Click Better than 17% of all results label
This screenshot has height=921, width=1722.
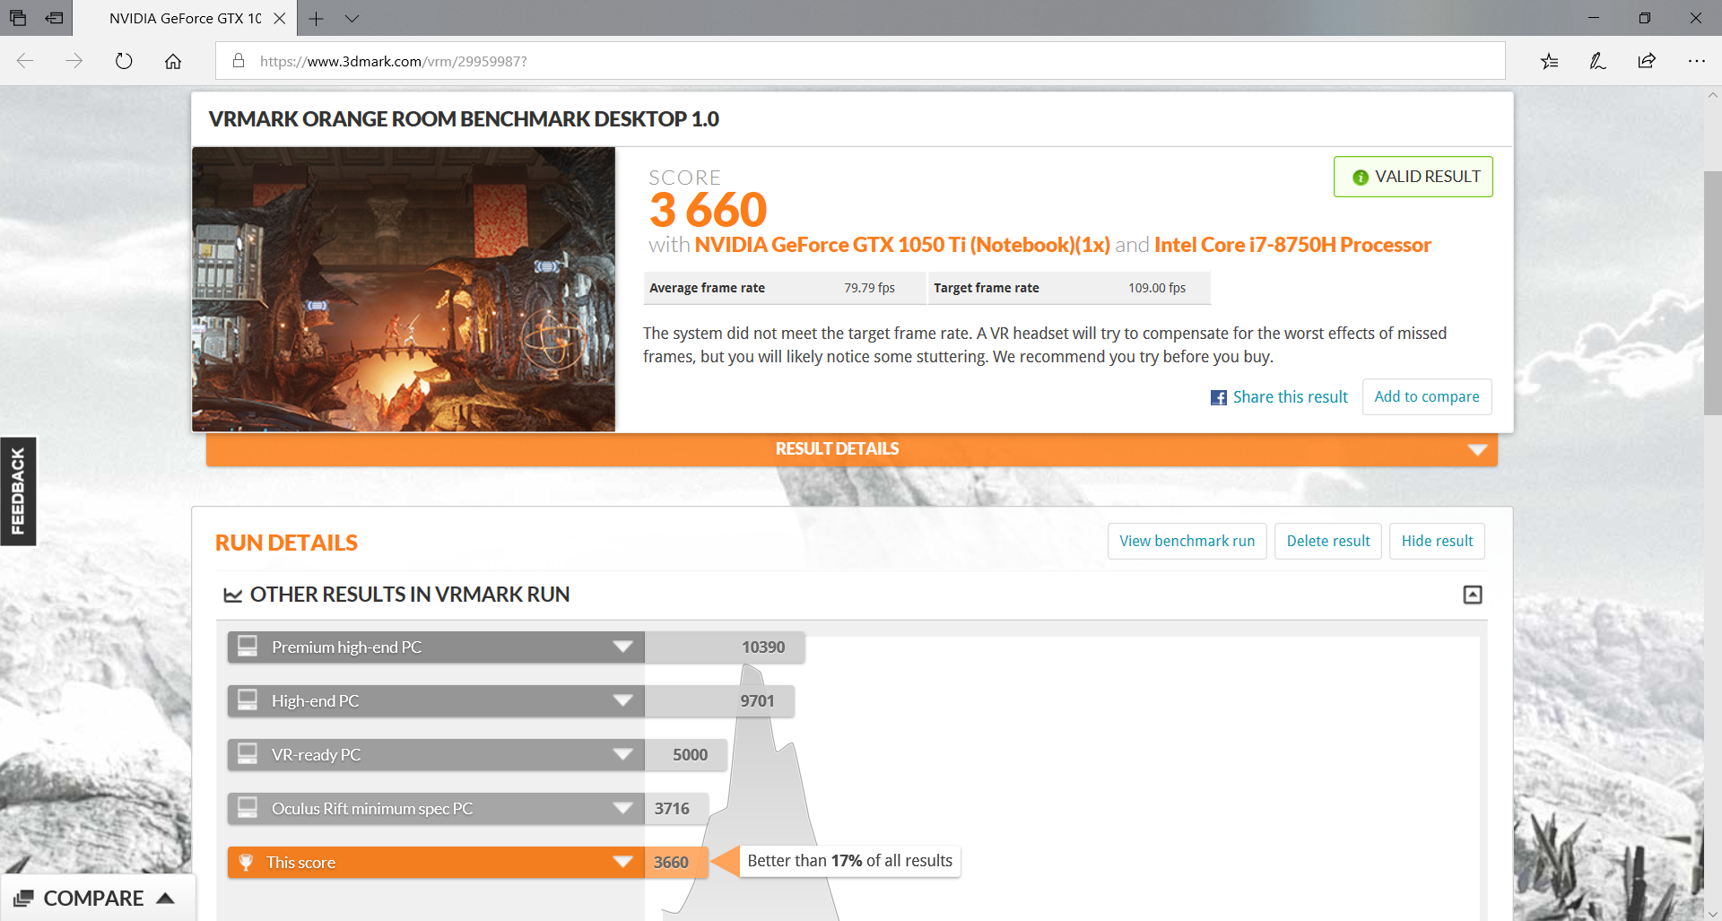coord(849,861)
